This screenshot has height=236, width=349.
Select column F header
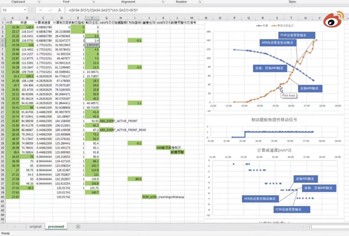92,18
